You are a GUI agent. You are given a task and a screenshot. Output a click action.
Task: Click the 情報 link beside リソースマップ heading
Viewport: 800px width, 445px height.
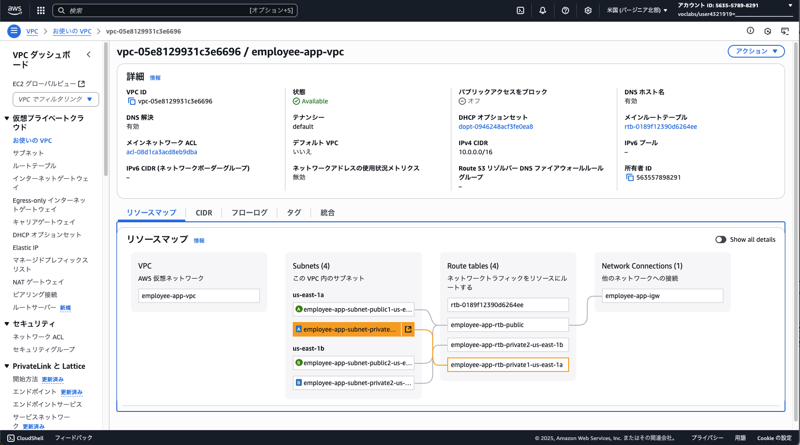199,241
